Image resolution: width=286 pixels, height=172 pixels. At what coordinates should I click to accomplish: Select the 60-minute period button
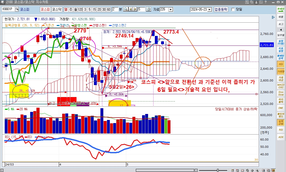pos(109,9)
